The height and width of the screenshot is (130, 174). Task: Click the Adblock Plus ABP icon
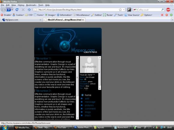168,10
